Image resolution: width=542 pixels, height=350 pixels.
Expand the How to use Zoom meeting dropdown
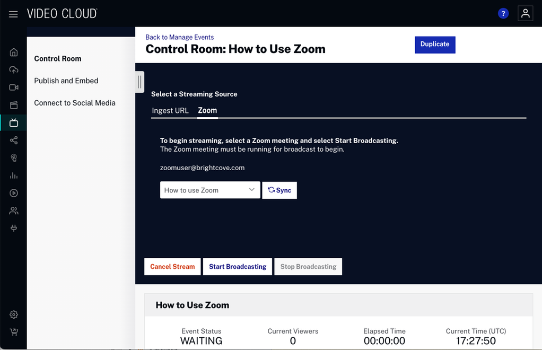pos(210,190)
